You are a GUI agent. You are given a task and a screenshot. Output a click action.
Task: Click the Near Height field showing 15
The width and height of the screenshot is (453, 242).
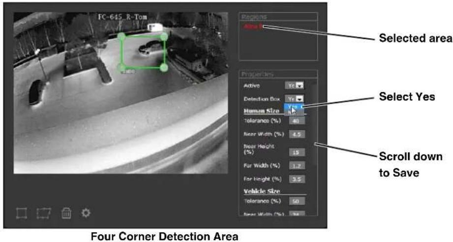tap(297, 152)
